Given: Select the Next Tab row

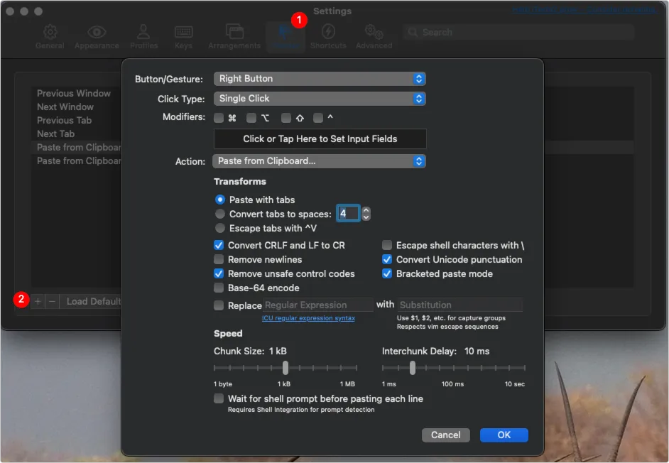Looking at the screenshot, I should click(77, 134).
